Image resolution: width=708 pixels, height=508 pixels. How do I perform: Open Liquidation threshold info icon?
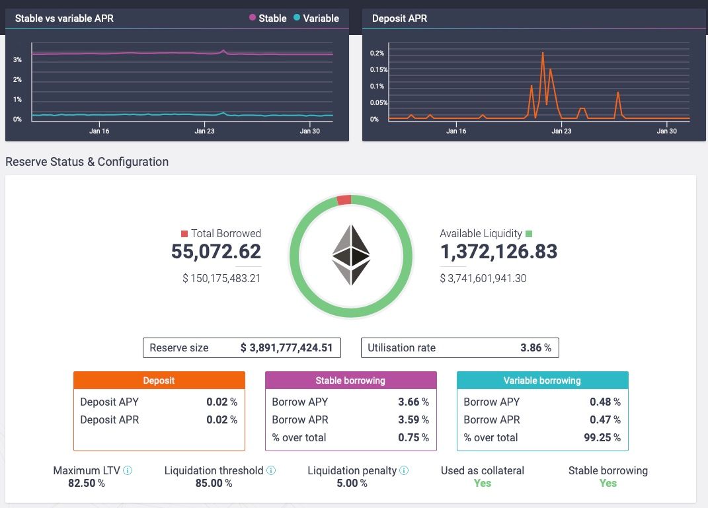click(x=271, y=470)
